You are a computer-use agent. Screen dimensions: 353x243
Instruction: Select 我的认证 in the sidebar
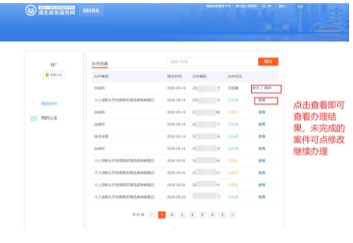point(49,118)
